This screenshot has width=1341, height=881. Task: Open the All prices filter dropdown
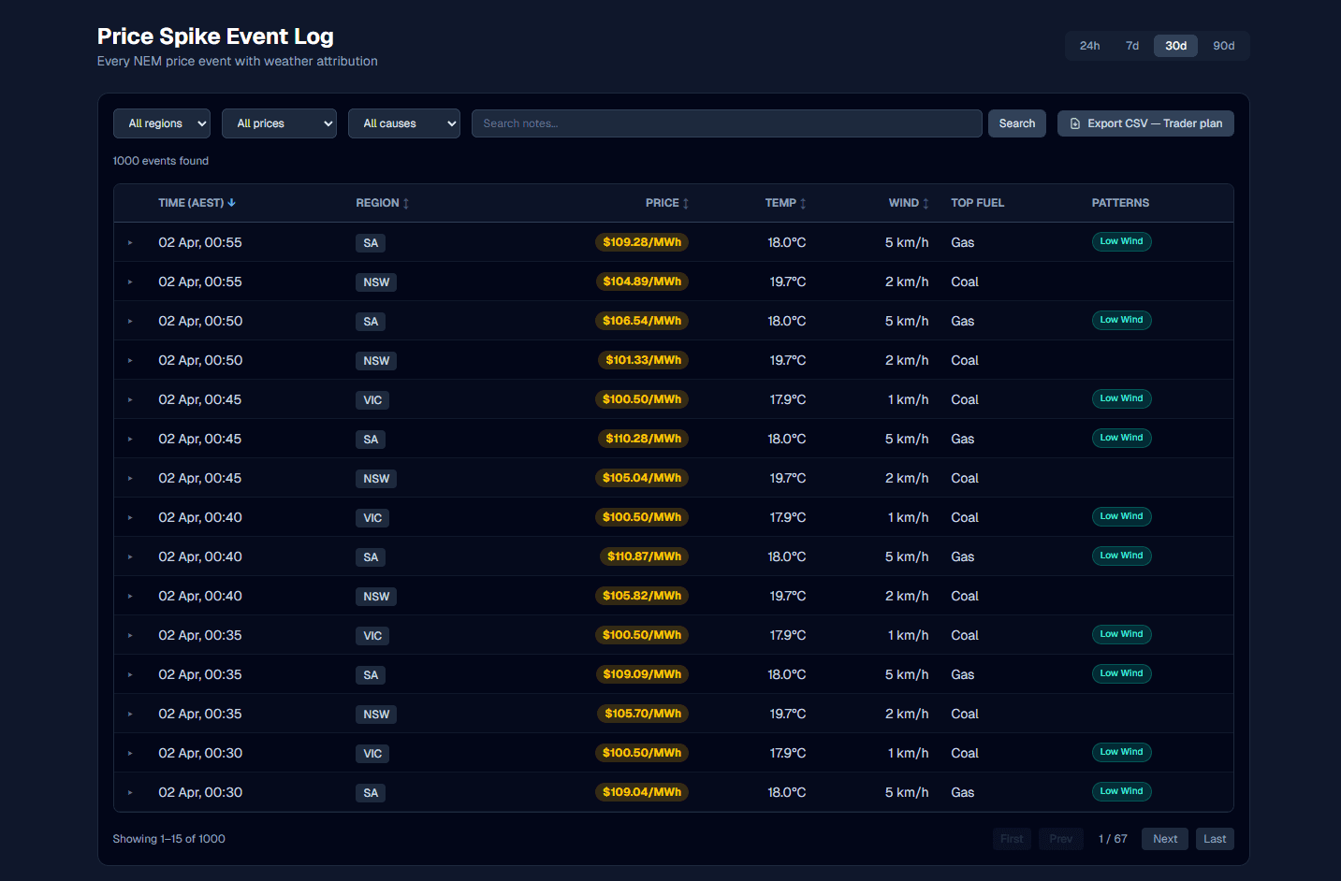279,123
